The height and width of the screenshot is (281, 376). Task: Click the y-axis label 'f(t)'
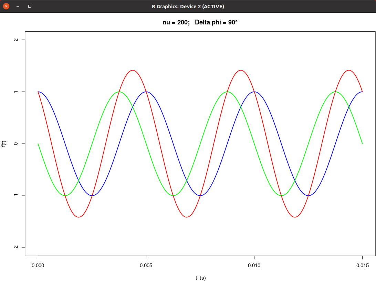pos(3,144)
